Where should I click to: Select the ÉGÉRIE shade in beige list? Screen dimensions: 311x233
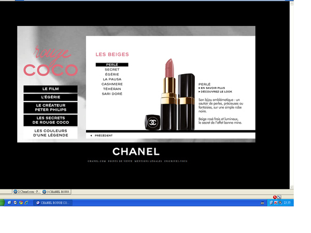click(112, 74)
